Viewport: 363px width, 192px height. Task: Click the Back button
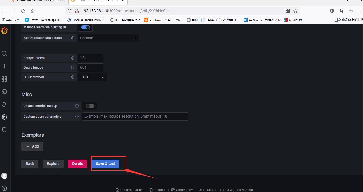[30, 164]
